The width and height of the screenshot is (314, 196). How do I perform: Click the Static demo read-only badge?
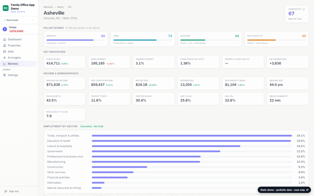(284, 190)
